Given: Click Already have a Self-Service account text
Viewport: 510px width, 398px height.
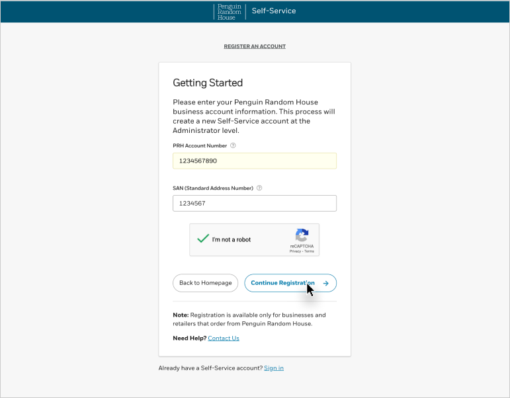Looking at the screenshot, I should 210,368.
